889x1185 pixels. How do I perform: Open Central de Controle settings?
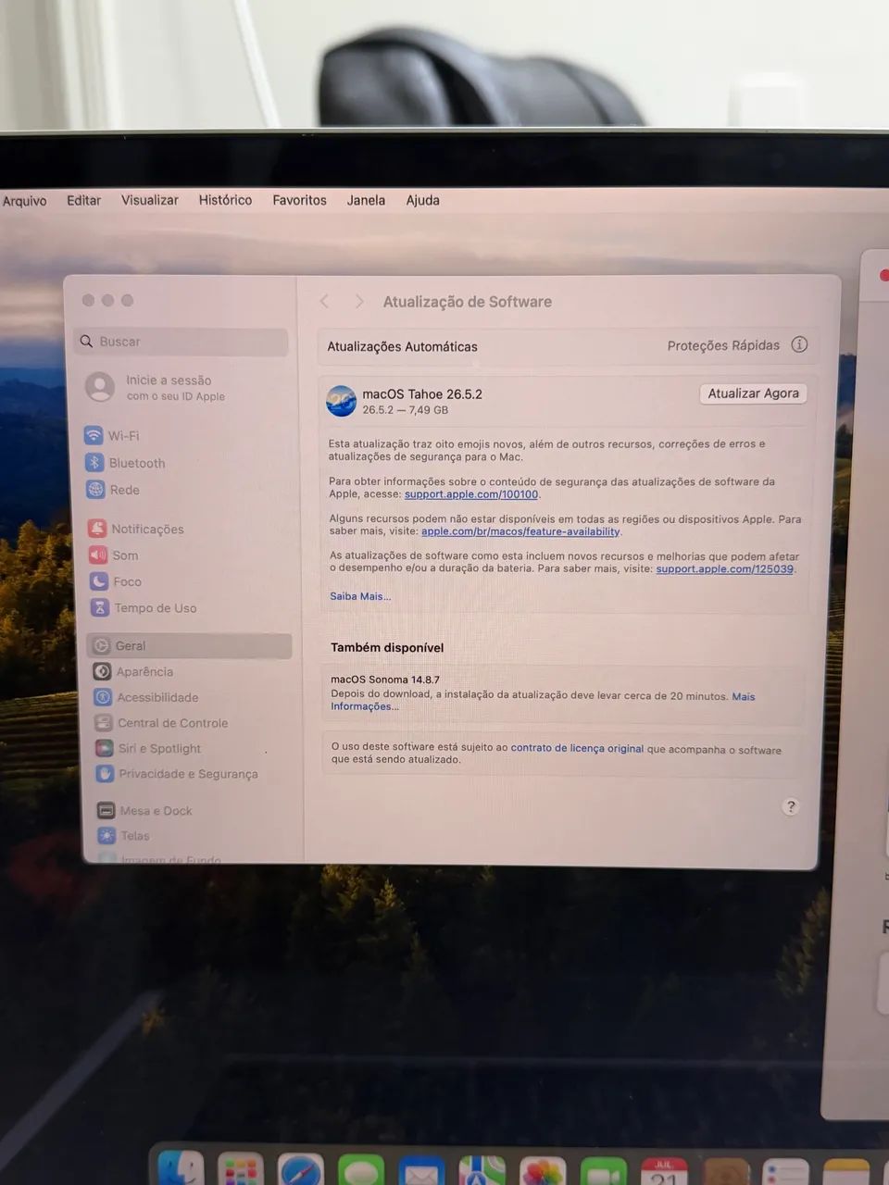[x=160, y=723]
